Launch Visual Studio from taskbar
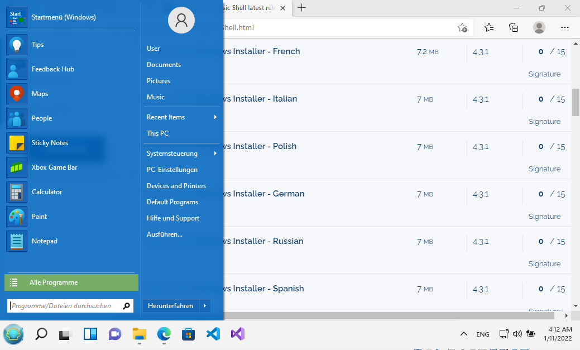 click(x=237, y=334)
